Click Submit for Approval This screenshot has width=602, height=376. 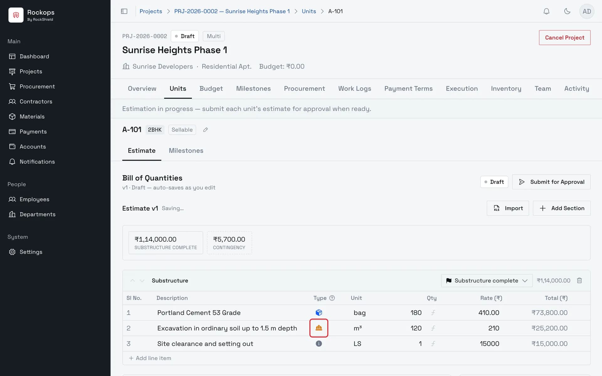coord(551,182)
